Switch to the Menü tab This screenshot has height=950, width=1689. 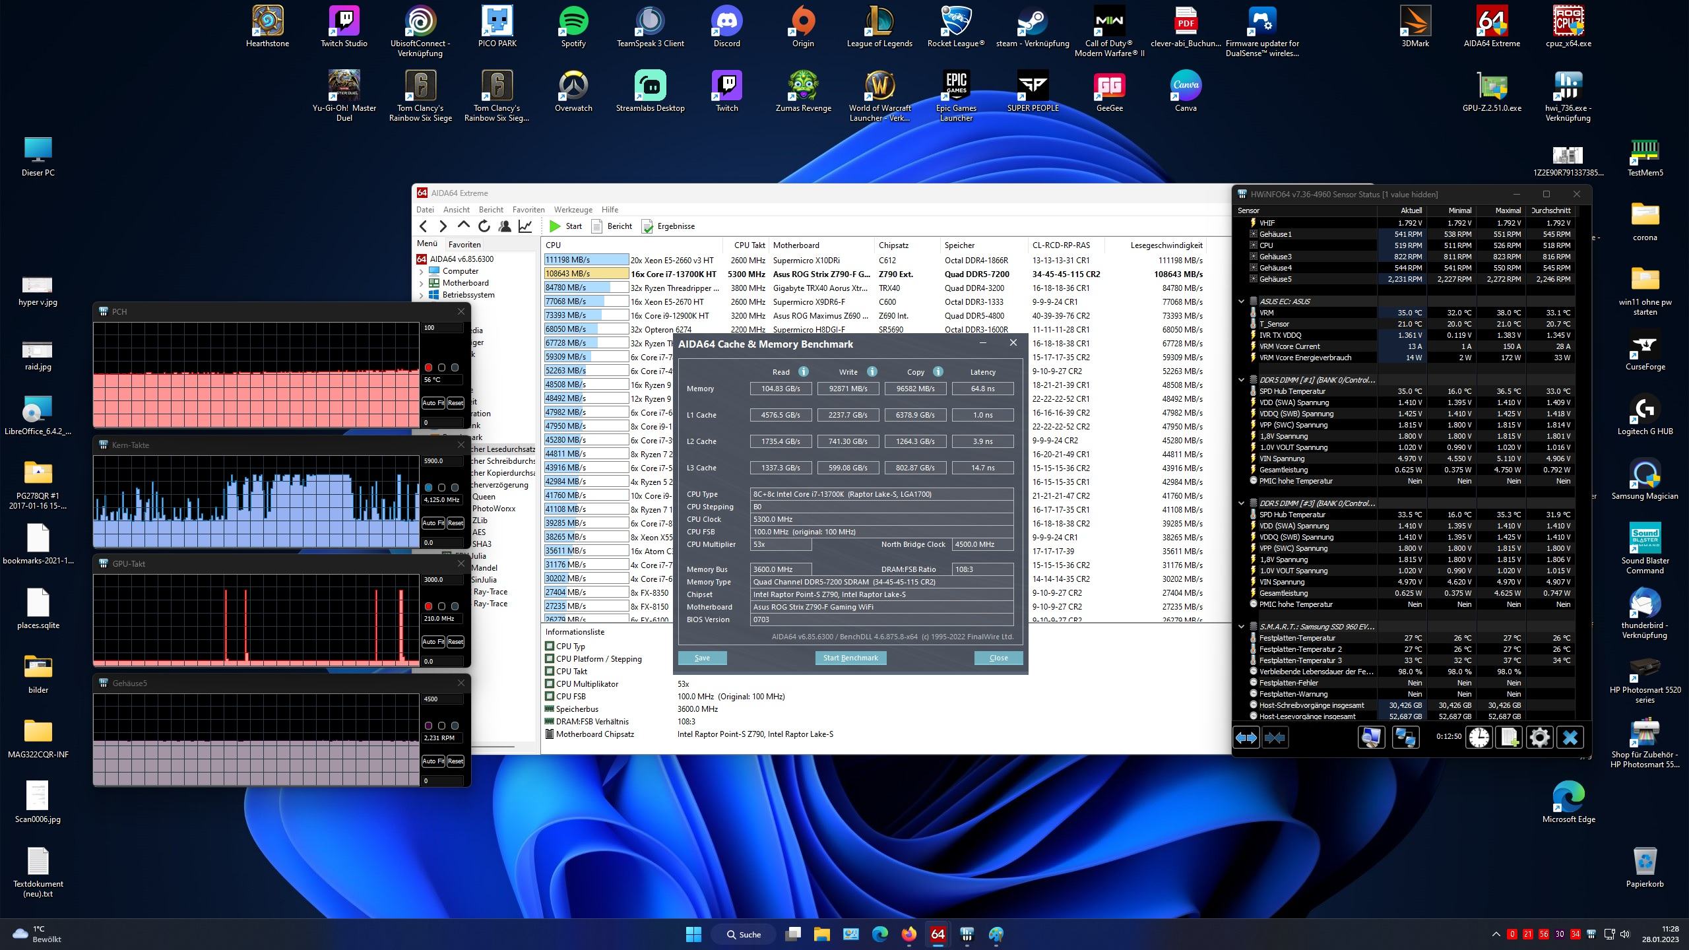coord(427,244)
